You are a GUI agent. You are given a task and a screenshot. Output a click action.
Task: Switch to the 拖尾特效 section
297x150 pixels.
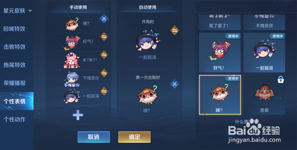(x=15, y=65)
